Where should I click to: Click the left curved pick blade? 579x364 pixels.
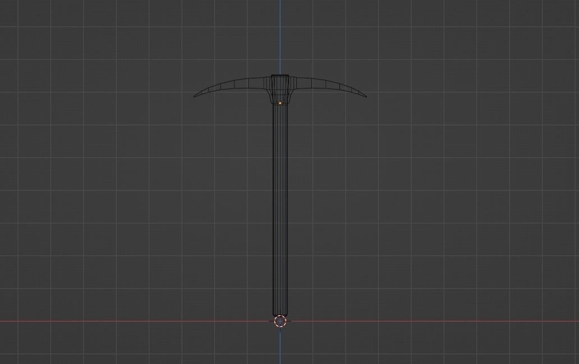tap(229, 86)
